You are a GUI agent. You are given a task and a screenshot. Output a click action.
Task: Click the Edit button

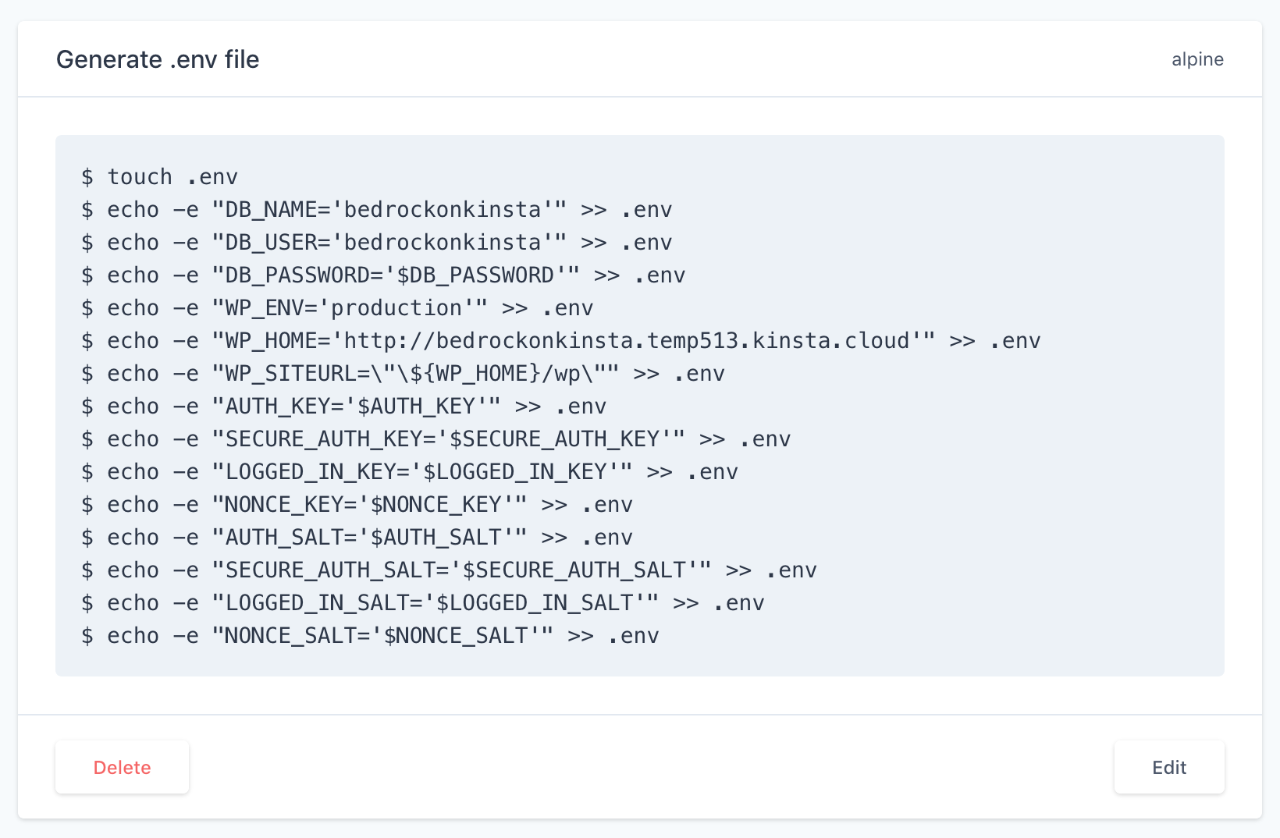click(x=1168, y=767)
